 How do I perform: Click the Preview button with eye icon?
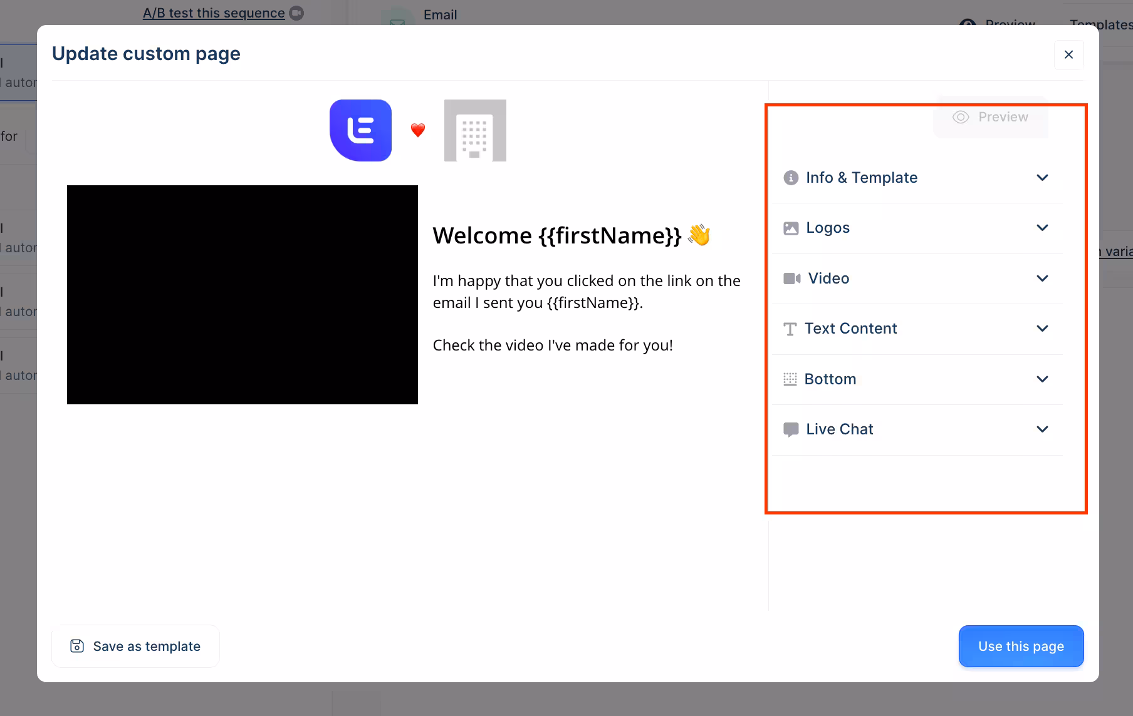[x=991, y=117]
